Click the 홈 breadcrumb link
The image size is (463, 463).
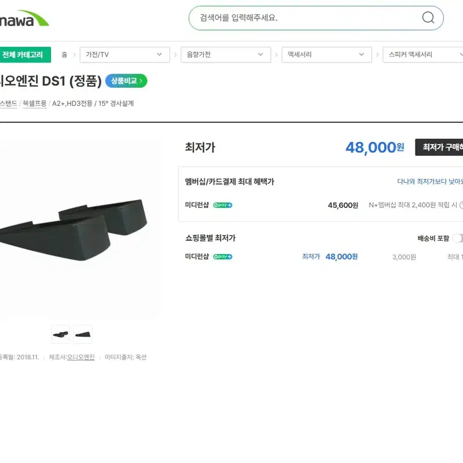click(x=64, y=54)
